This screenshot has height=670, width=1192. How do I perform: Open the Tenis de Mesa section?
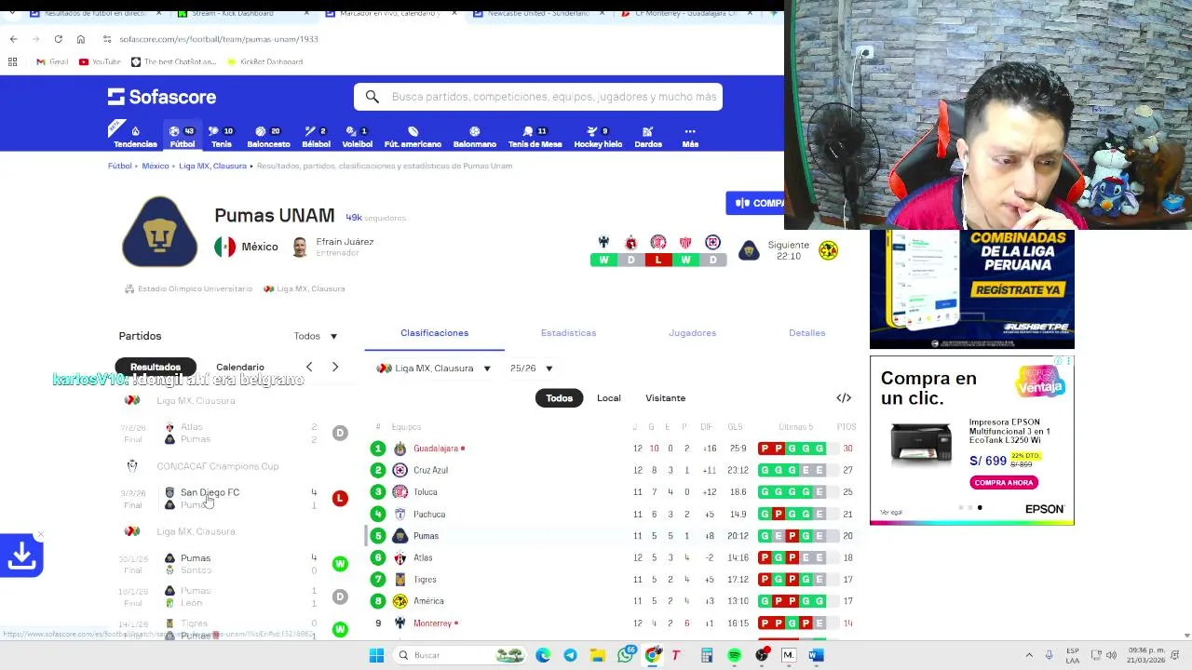[x=535, y=137]
